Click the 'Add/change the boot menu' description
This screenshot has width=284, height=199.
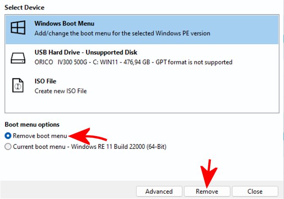coord(122,33)
